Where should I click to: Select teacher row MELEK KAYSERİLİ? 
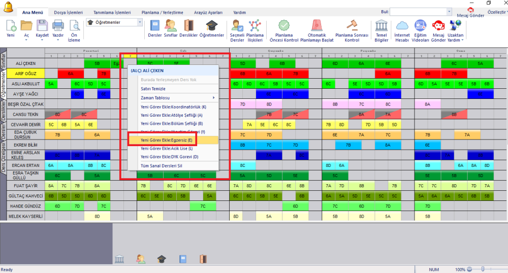[26, 216]
